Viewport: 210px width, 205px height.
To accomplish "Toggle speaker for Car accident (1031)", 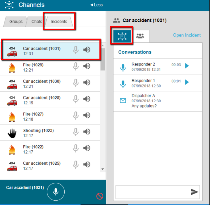I will pyautogui.click(x=87, y=50).
